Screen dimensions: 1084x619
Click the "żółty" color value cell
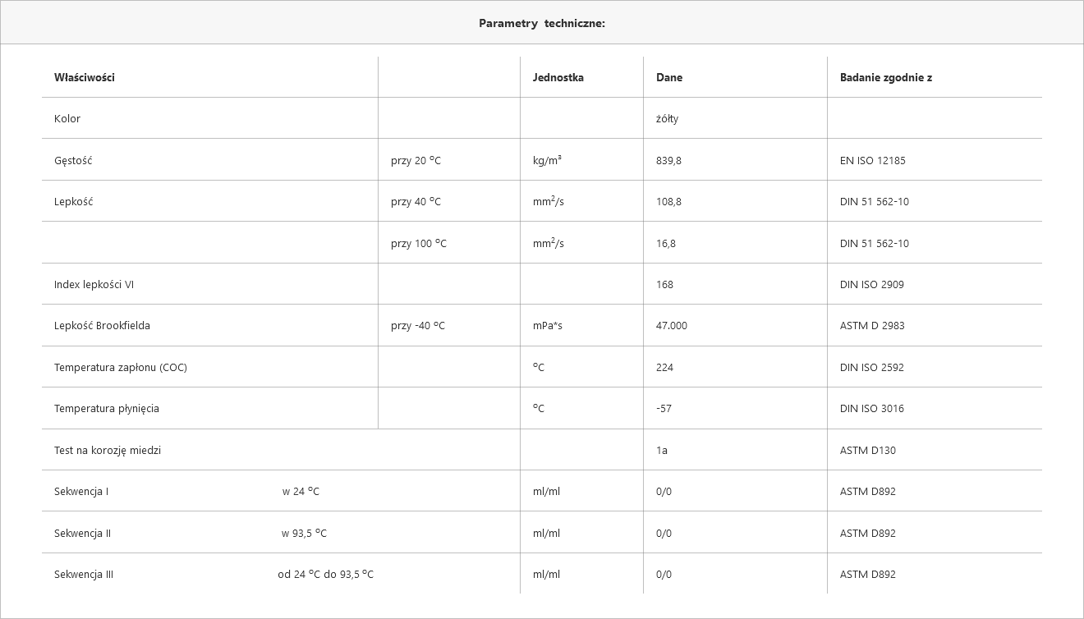[x=668, y=118]
